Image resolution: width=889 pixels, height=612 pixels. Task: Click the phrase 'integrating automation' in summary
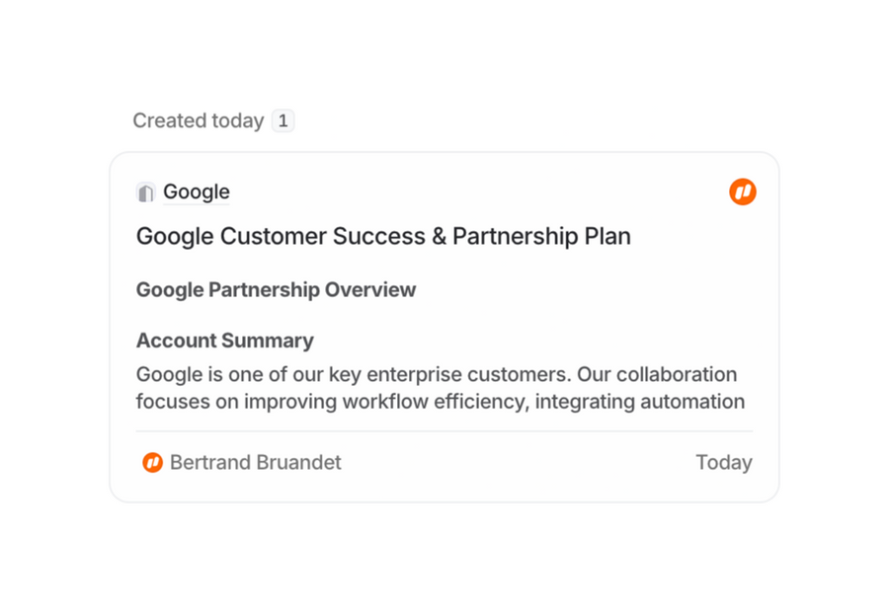pyautogui.click(x=639, y=402)
